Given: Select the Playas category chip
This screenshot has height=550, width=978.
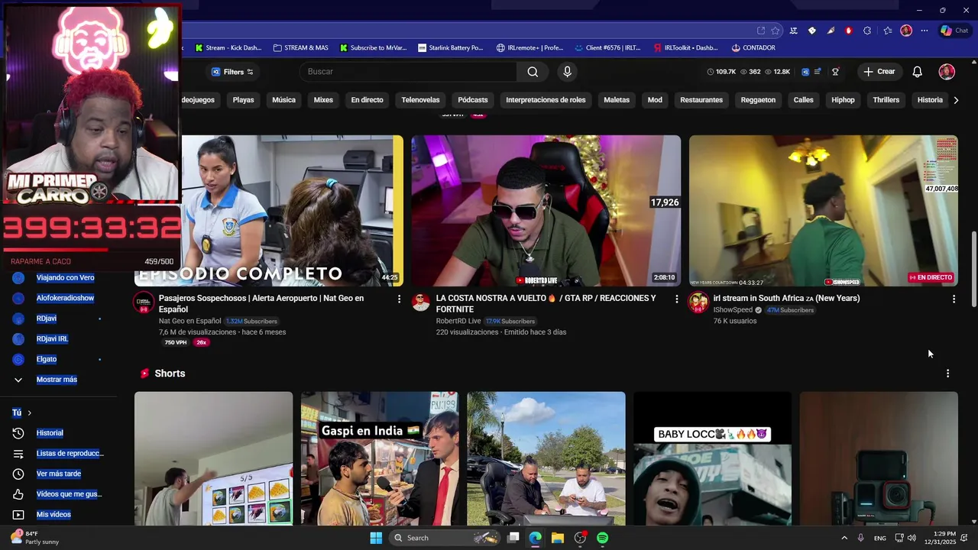Looking at the screenshot, I should [x=243, y=100].
